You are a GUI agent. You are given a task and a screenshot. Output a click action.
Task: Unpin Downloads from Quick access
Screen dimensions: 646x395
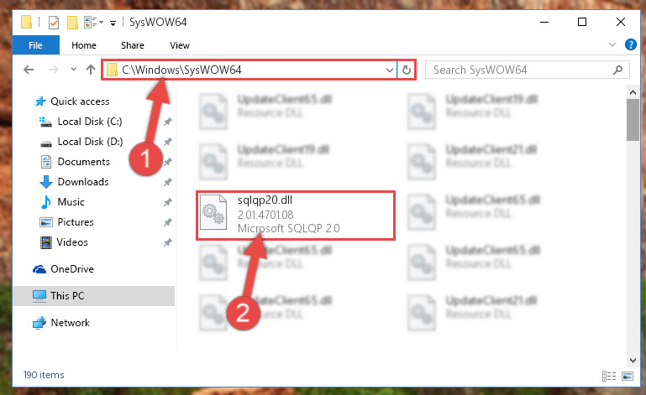tap(168, 182)
